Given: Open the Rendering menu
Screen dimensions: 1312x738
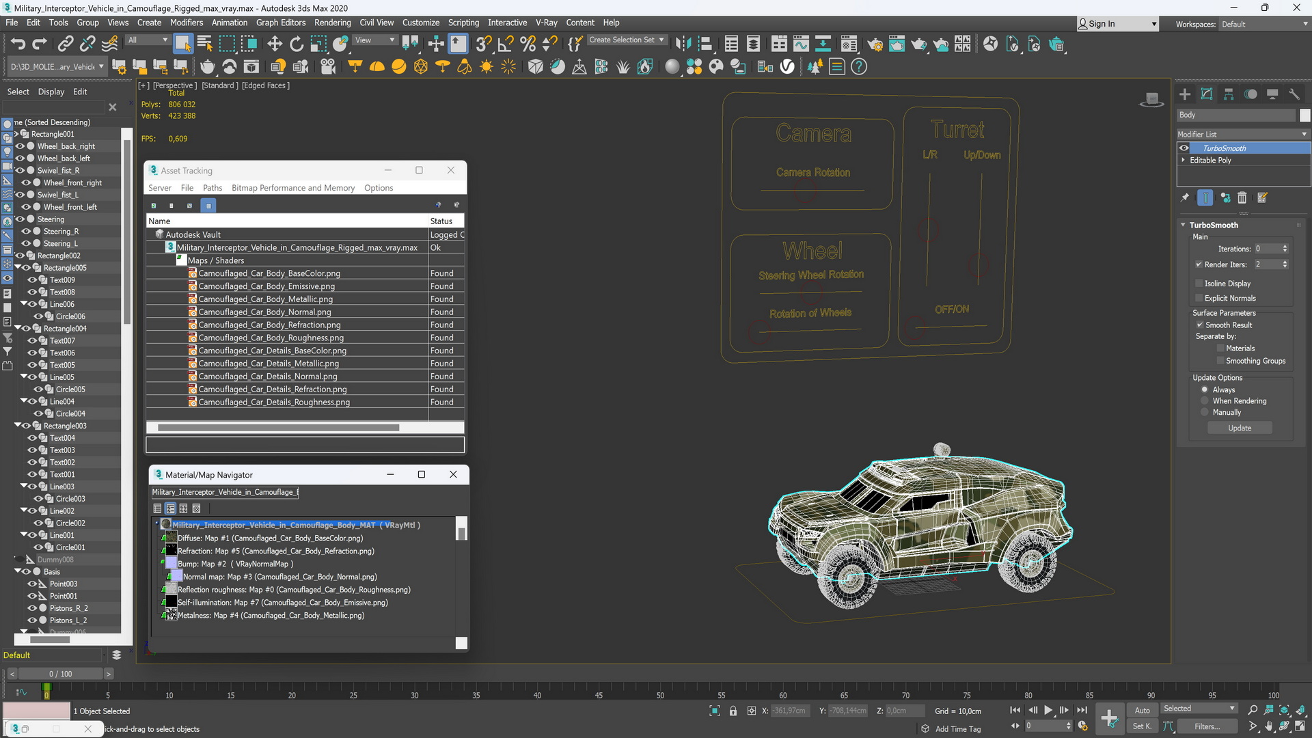Looking at the screenshot, I should click(x=332, y=23).
